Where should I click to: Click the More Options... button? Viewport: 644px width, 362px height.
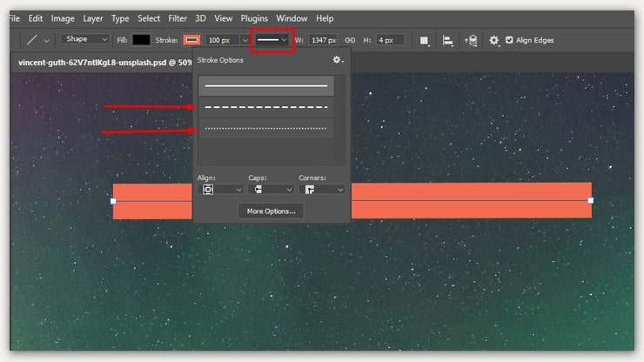pos(271,211)
